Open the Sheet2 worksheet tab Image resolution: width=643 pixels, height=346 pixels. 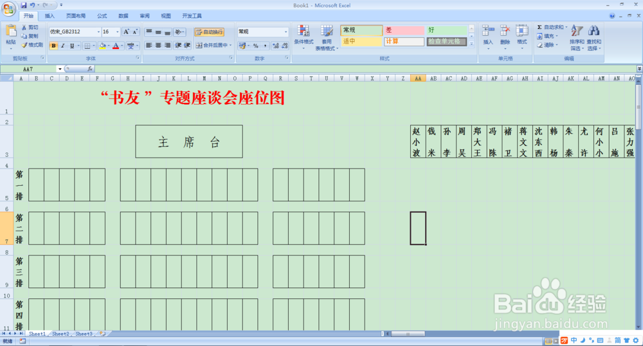(60, 334)
